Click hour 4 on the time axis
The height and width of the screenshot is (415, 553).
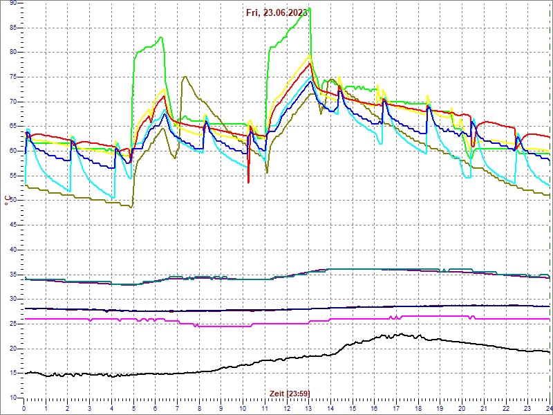pos(111,408)
